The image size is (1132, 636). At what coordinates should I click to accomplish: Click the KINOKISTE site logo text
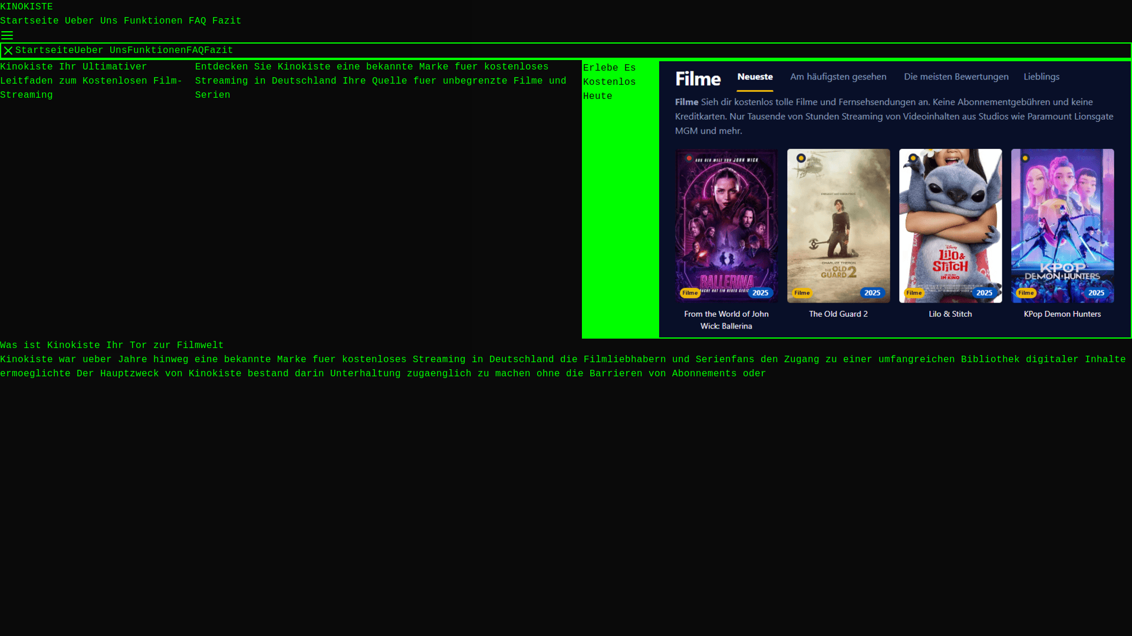coord(27,7)
